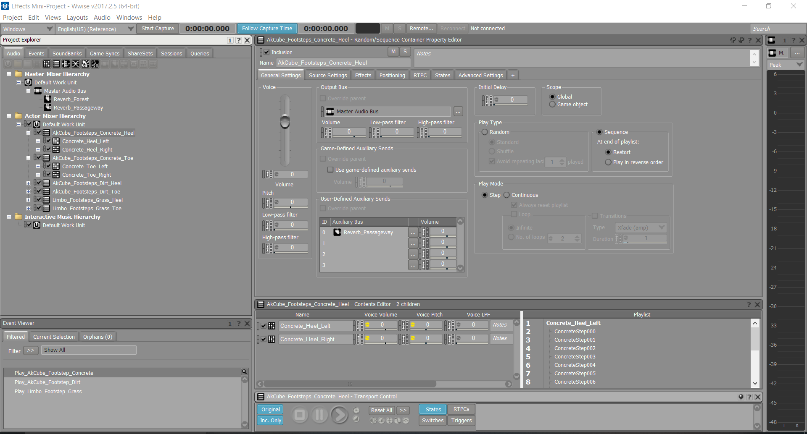Open the Positioning tab in Property Editor

click(392, 75)
